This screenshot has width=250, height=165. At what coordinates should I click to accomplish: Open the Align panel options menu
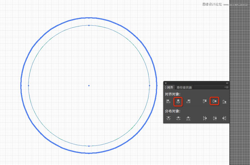click(x=226, y=87)
